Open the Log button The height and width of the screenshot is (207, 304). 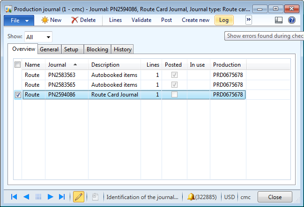[x=224, y=20]
